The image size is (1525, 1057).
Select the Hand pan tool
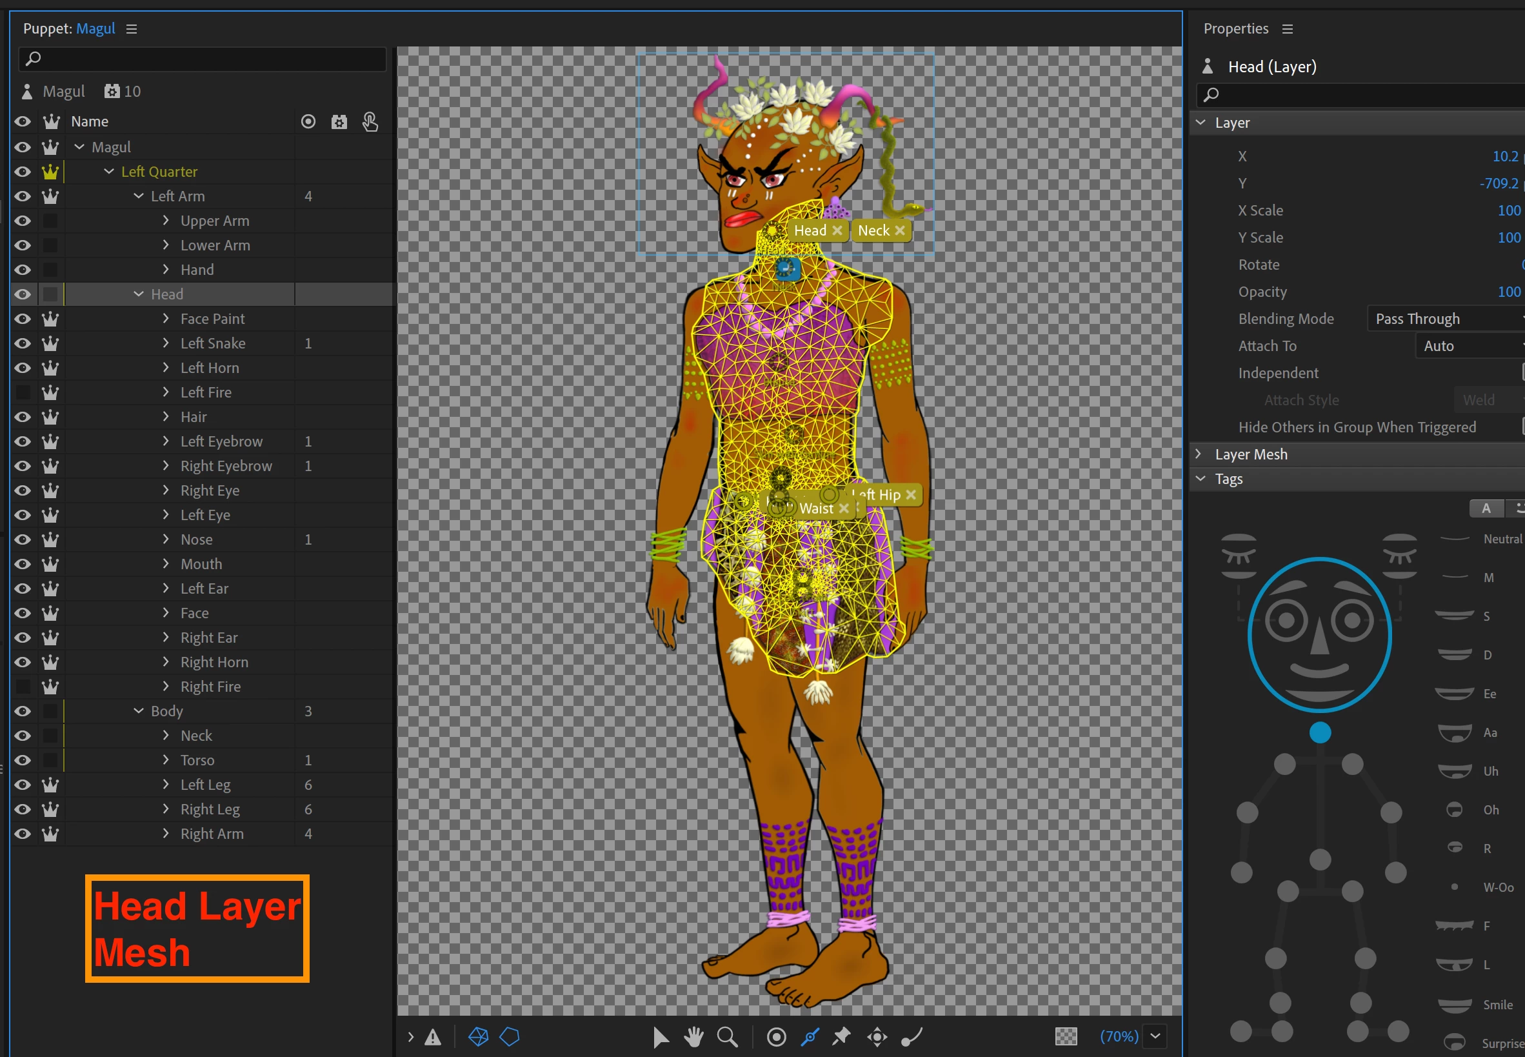point(693,1036)
